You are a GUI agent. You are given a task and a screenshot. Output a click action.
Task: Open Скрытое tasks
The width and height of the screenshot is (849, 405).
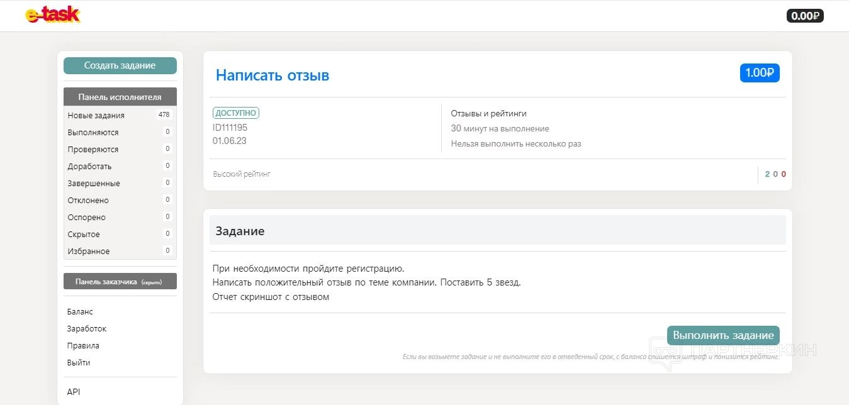pos(84,235)
